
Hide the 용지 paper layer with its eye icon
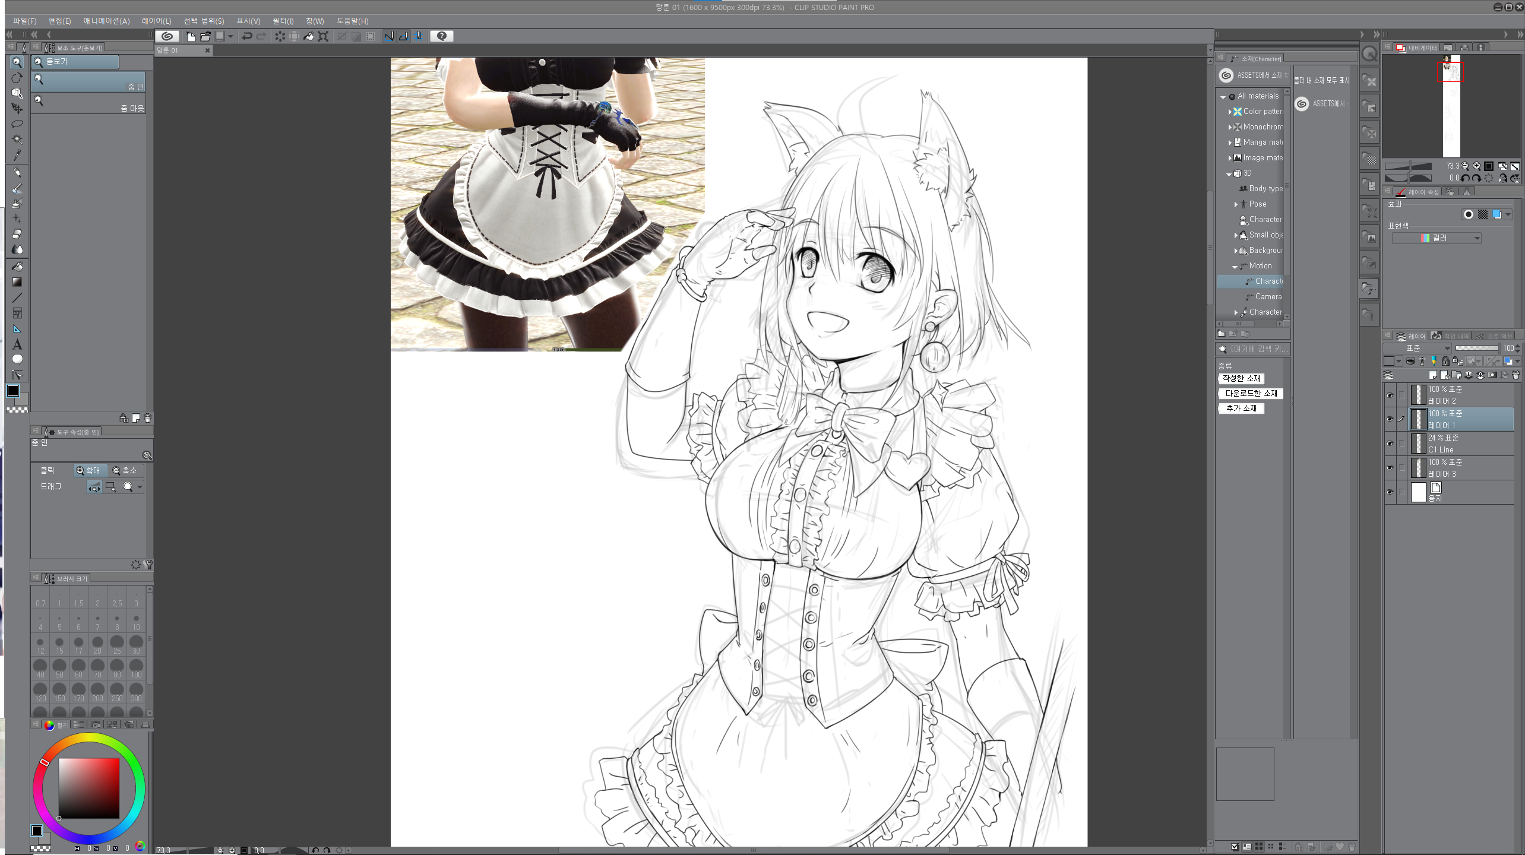[x=1390, y=492]
